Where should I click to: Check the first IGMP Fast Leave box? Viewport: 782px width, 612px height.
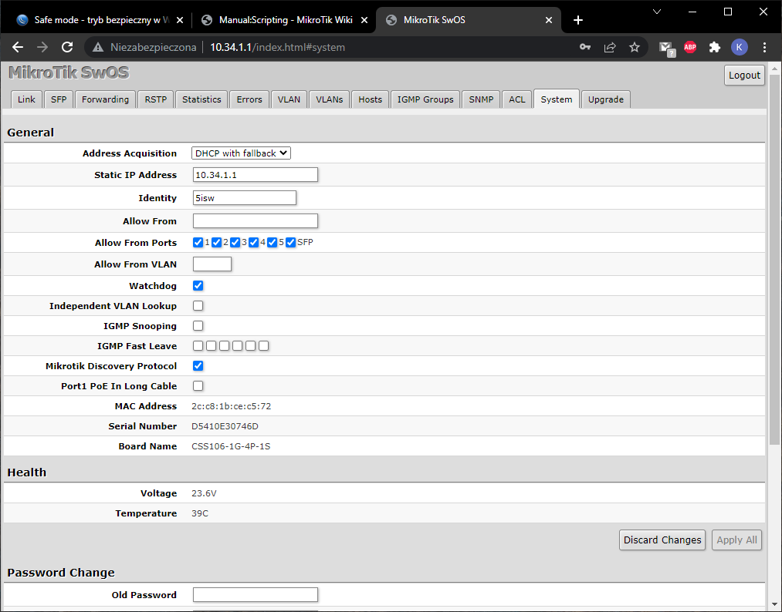(x=198, y=345)
